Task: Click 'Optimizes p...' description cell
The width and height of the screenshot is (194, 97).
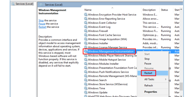Action: [x=150, y=35]
